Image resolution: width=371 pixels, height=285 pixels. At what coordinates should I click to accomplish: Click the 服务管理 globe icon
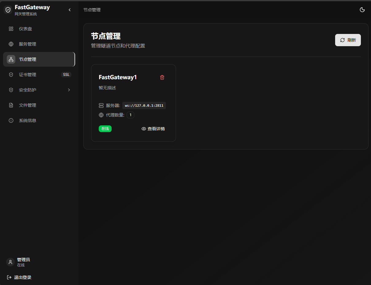click(11, 44)
